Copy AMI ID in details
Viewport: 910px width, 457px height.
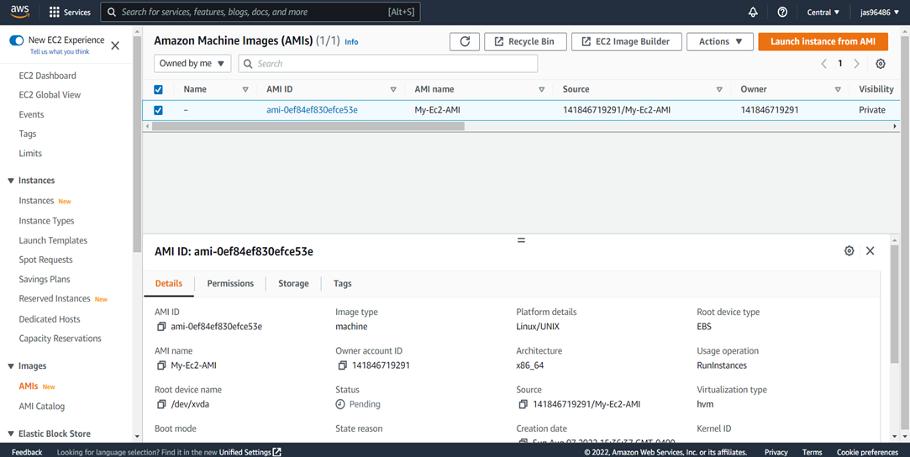pyautogui.click(x=161, y=327)
